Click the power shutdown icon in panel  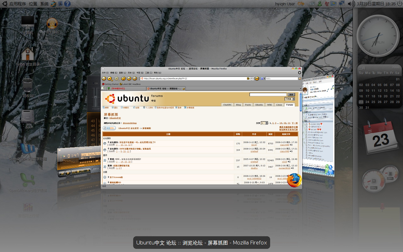point(400,4)
